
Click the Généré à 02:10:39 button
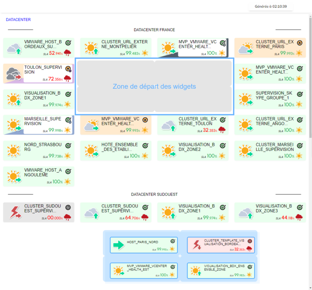point(271,7)
